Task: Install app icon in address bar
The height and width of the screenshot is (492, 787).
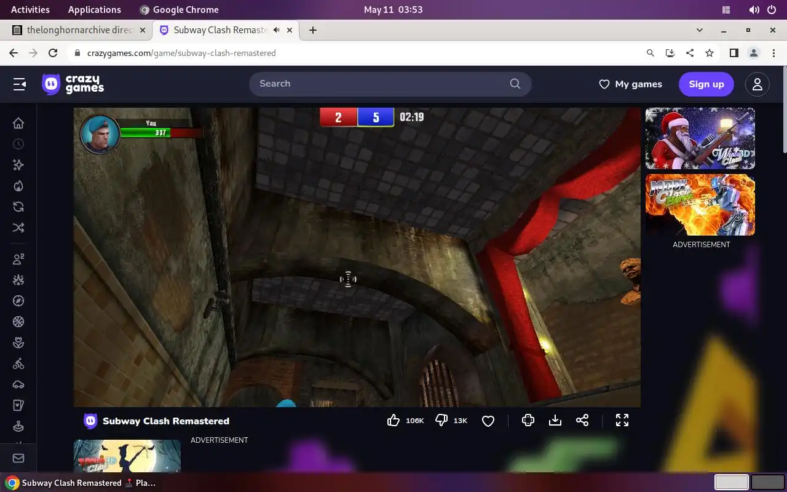Action: tap(670, 53)
